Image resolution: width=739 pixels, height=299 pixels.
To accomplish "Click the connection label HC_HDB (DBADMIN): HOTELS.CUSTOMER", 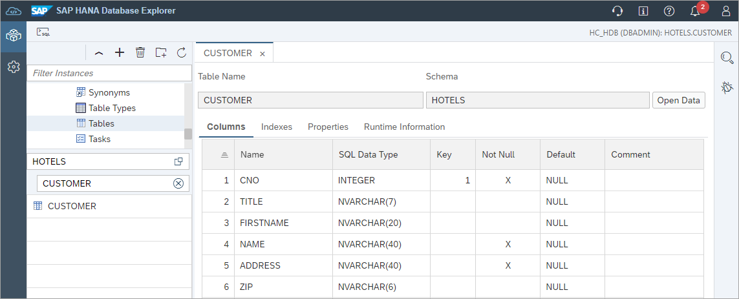I will [661, 33].
